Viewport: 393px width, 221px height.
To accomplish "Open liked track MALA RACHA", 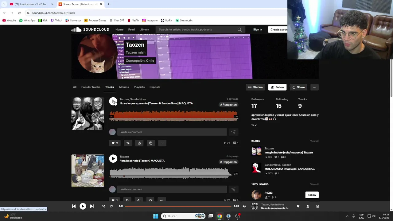I will pos(290,169).
